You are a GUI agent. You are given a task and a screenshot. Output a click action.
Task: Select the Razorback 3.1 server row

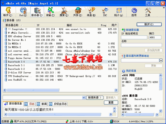[x=61, y=65]
